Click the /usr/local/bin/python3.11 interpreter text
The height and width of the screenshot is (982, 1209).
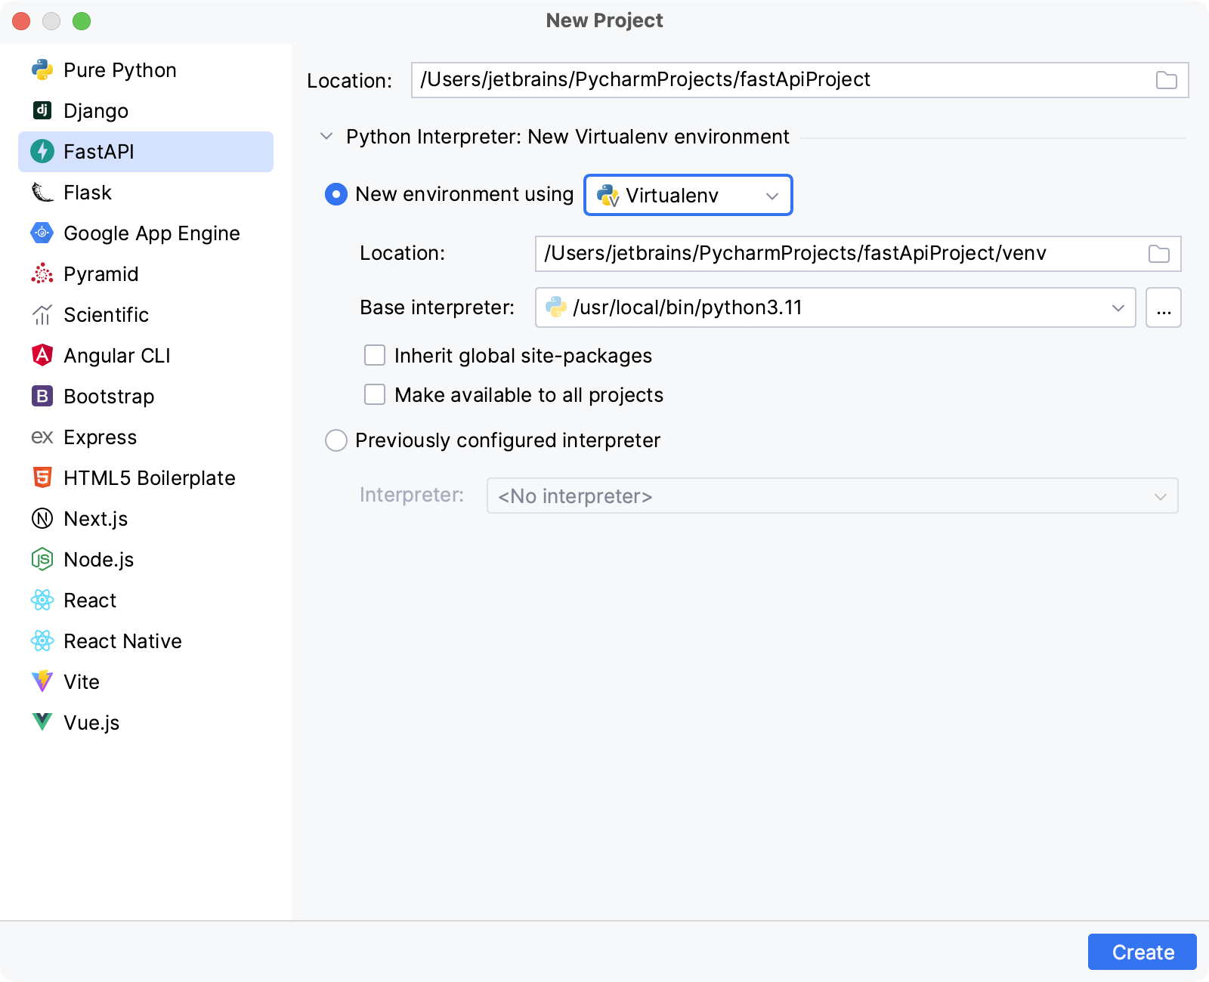coord(688,307)
